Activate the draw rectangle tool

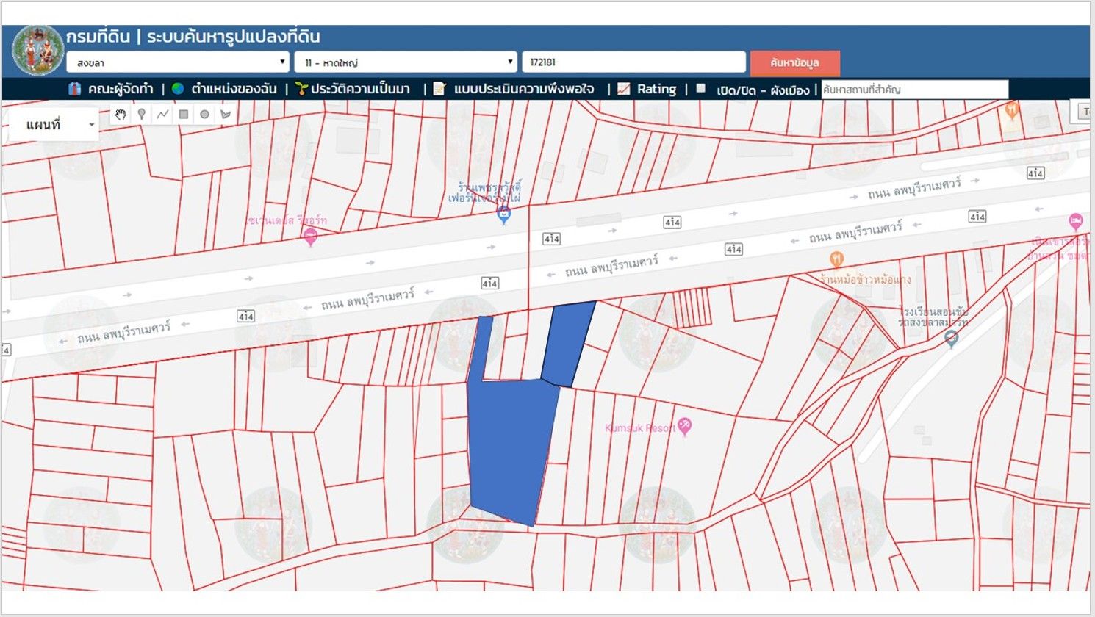[x=184, y=115]
